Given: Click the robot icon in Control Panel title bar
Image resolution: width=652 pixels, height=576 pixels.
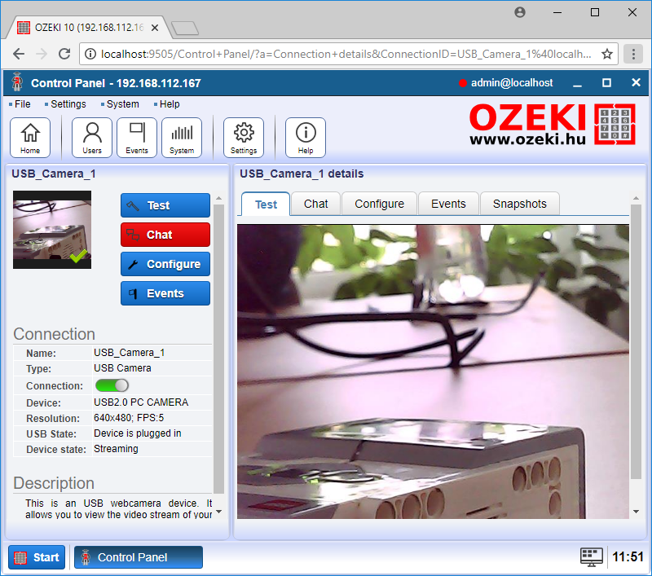Looking at the screenshot, I should pyautogui.click(x=17, y=81).
